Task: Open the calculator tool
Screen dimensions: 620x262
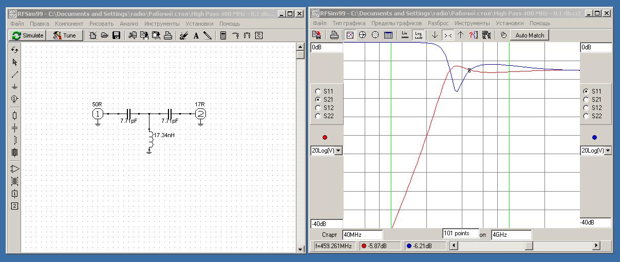Action: [x=223, y=35]
